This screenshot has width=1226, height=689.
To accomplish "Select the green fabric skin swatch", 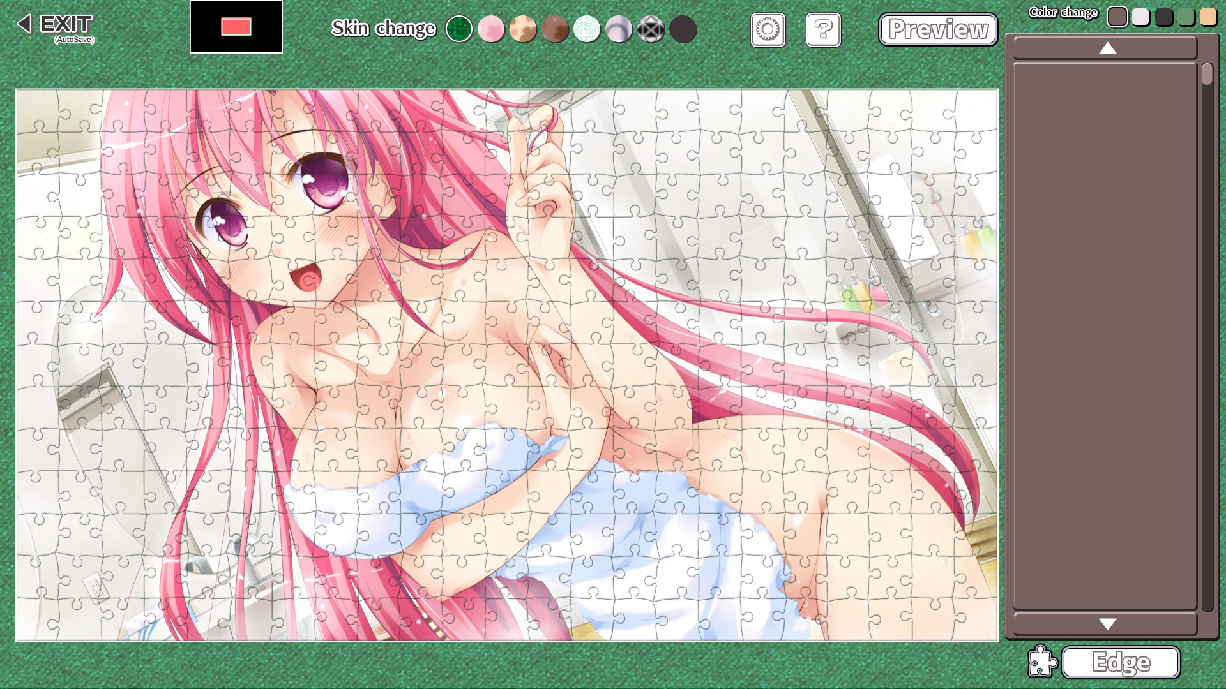I will 460,29.
